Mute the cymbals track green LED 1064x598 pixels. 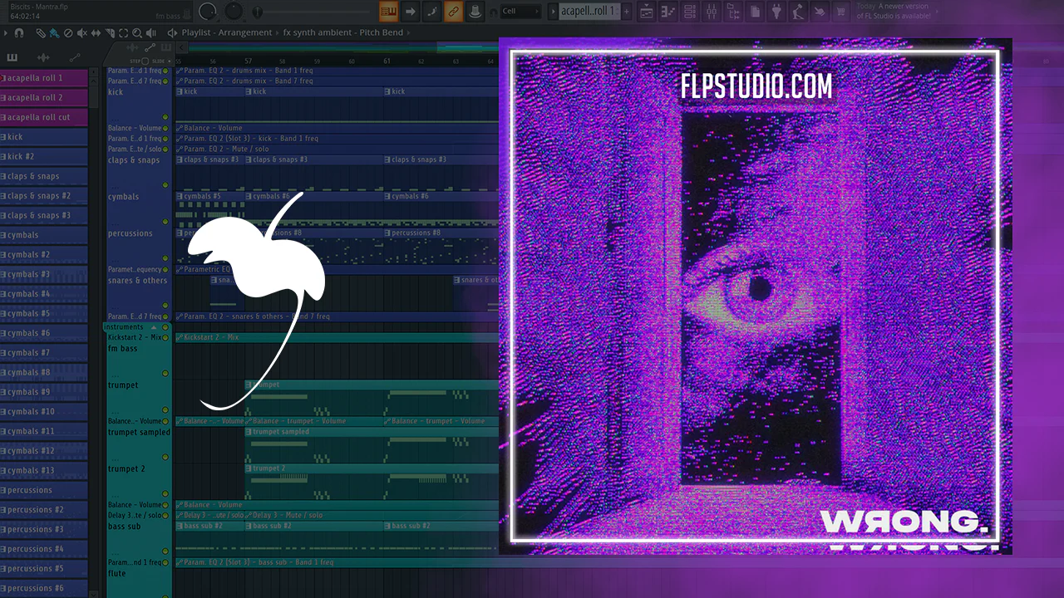coord(165,222)
